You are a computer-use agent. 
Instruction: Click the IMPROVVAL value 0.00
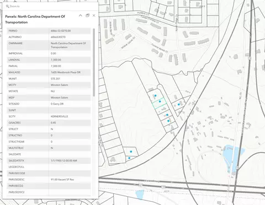[54, 53]
